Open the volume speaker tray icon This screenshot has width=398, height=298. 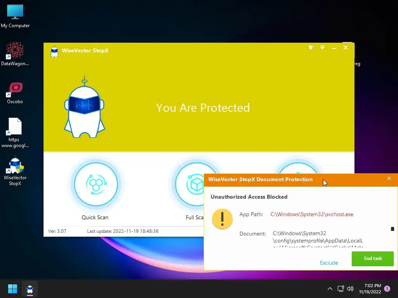point(350,289)
